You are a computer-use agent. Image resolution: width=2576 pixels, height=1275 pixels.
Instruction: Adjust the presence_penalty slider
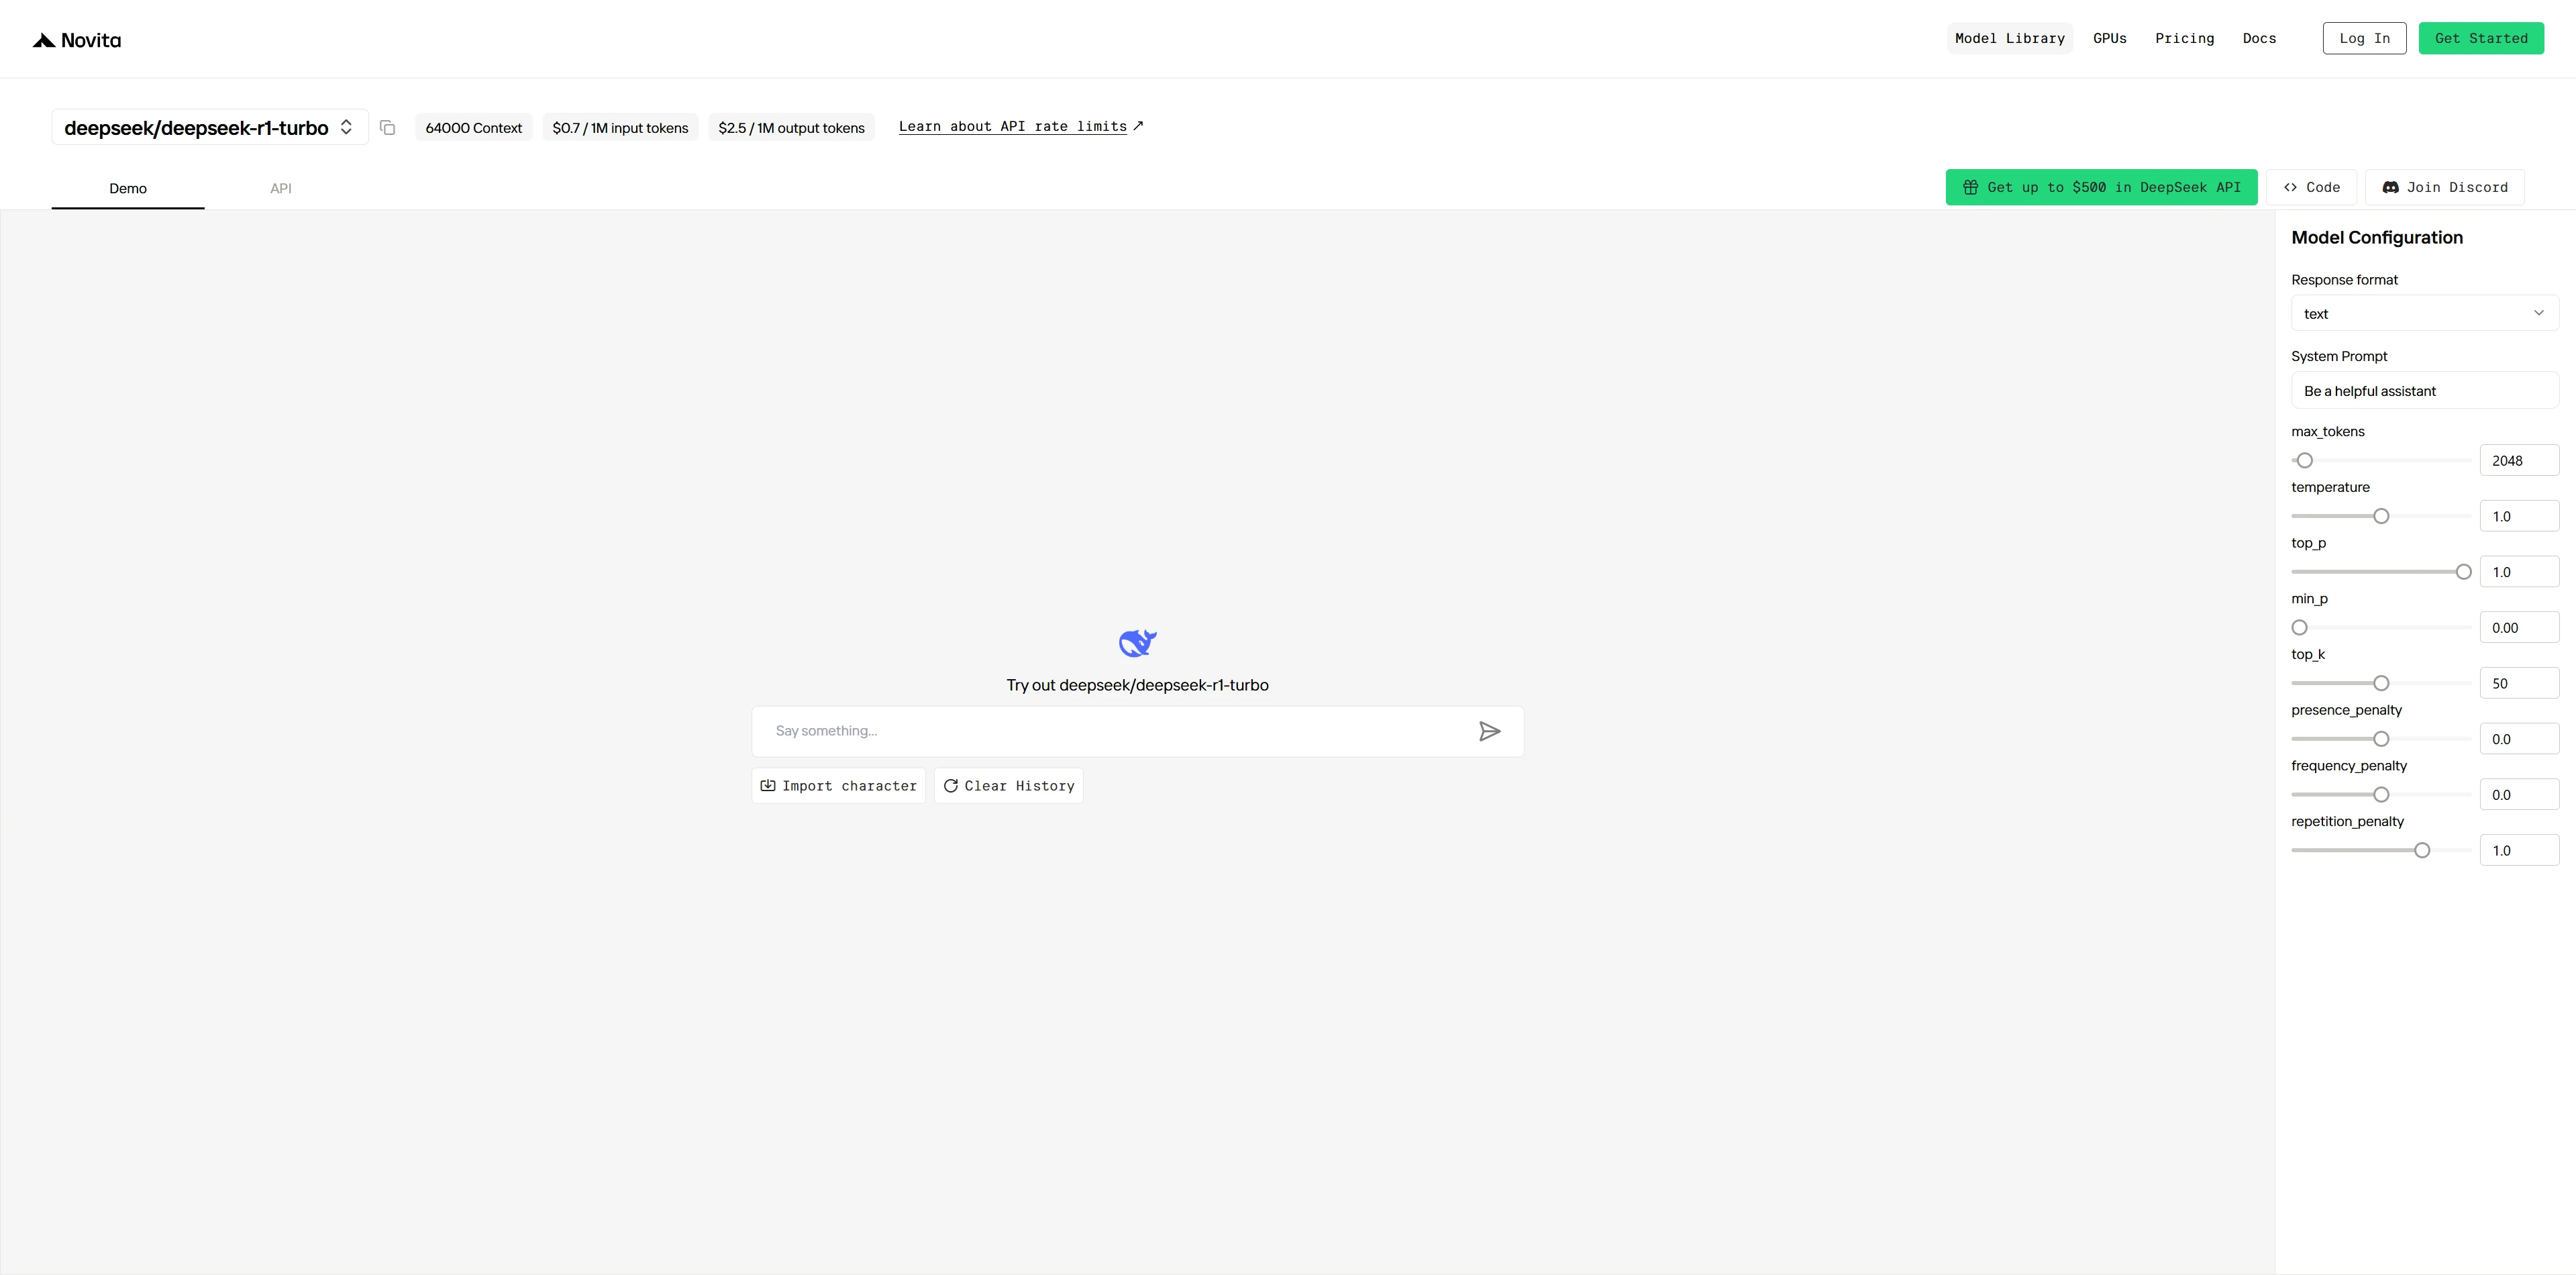[x=2381, y=739]
